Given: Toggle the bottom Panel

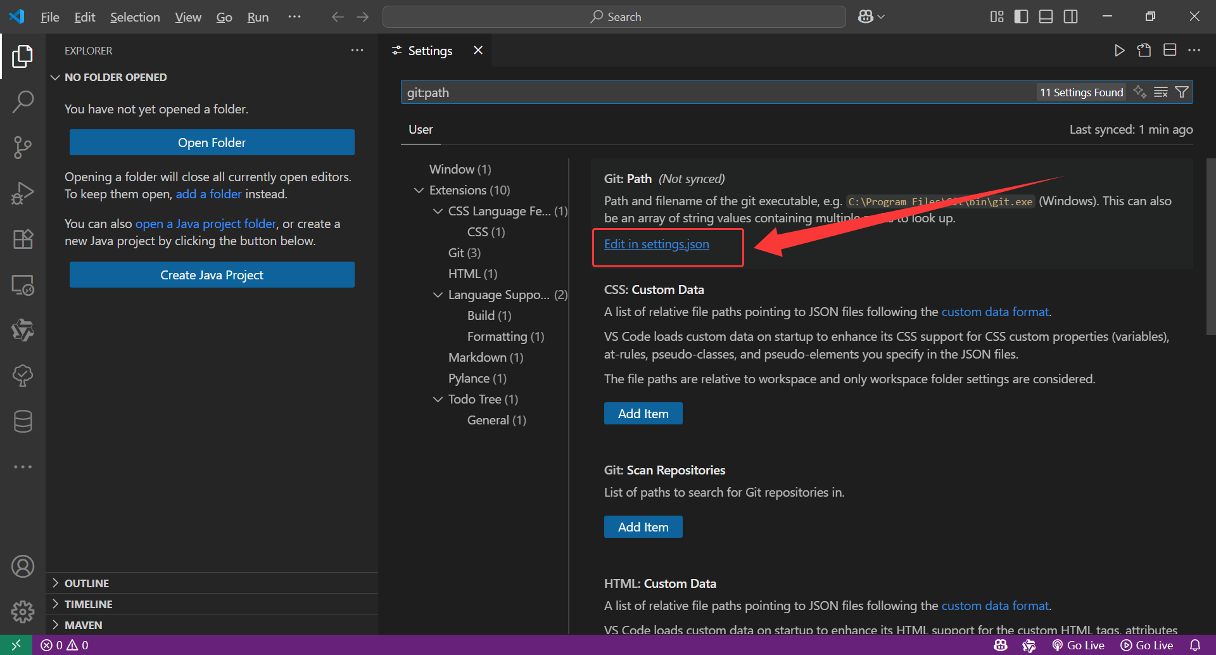Looking at the screenshot, I should (x=1046, y=16).
